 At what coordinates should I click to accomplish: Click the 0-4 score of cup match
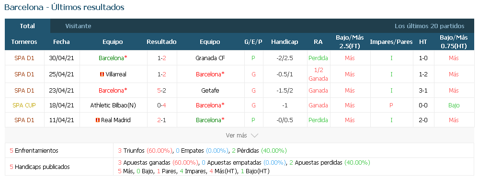click(161, 105)
